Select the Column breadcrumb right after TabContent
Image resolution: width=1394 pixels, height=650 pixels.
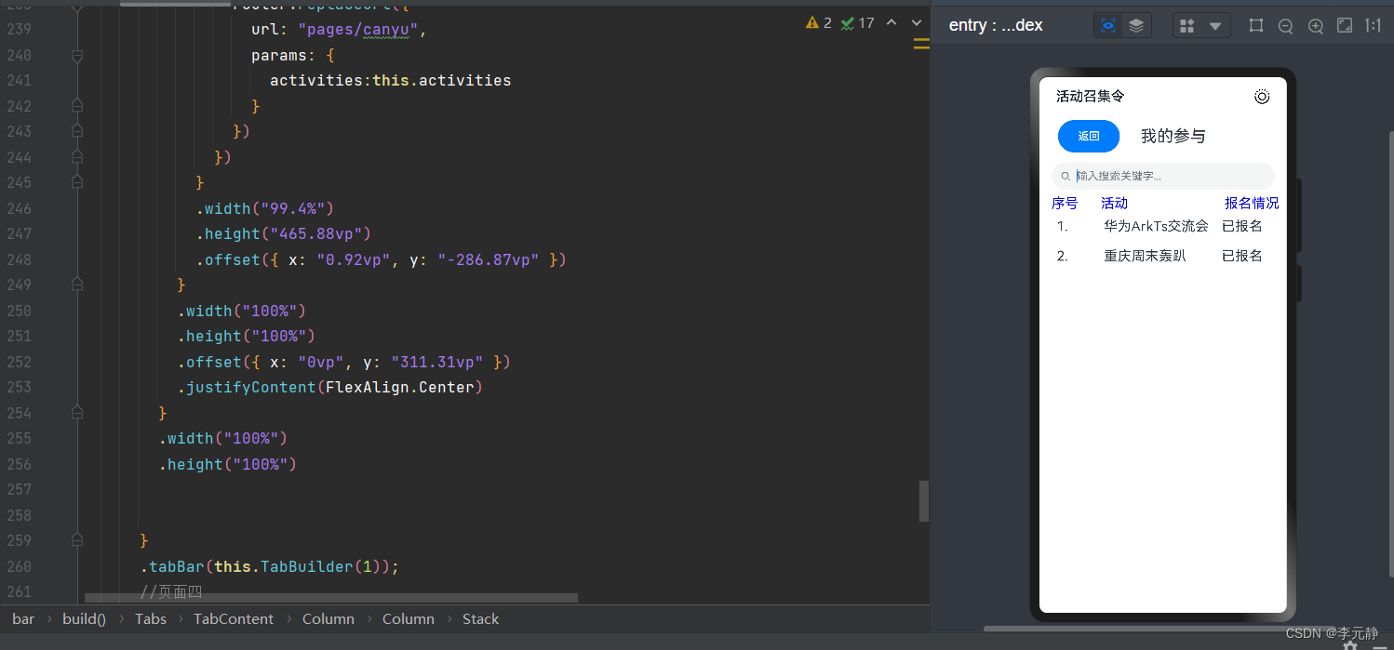point(328,619)
